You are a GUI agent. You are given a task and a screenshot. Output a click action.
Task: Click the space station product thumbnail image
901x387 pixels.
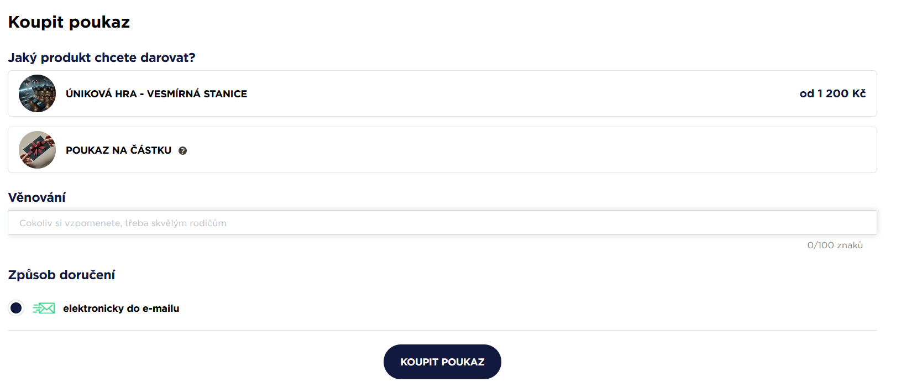click(x=37, y=93)
